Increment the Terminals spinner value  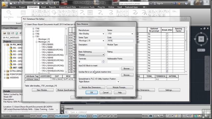click(103, 61)
